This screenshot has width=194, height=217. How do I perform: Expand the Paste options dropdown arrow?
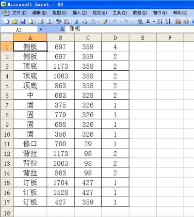(x=98, y=21)
